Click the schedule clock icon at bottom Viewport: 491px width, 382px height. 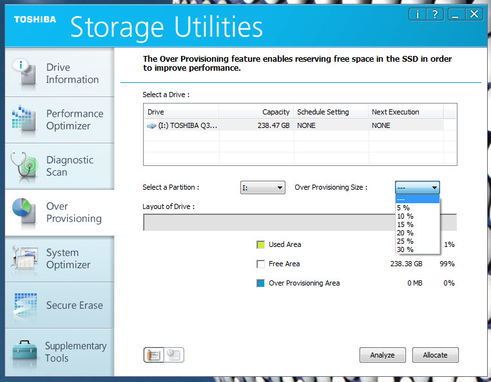[174, 355]
